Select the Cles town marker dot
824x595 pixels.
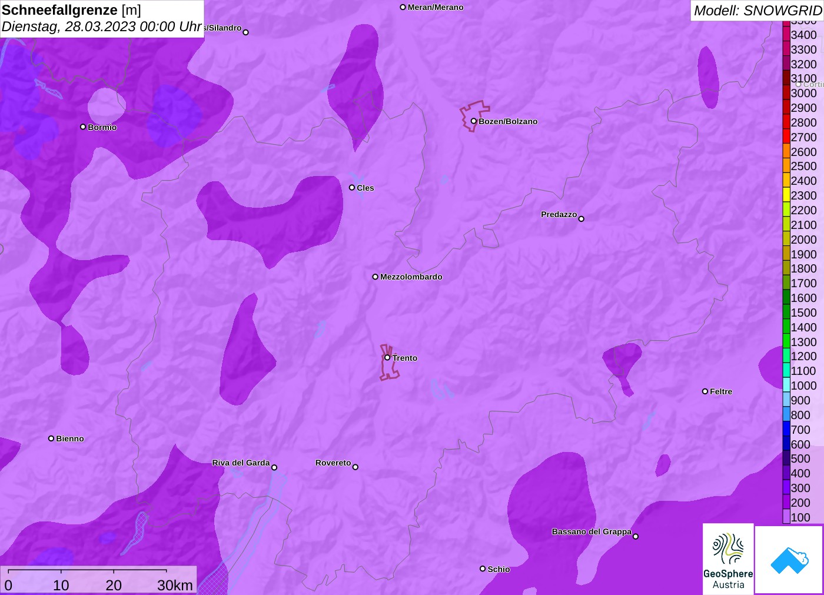352,188
